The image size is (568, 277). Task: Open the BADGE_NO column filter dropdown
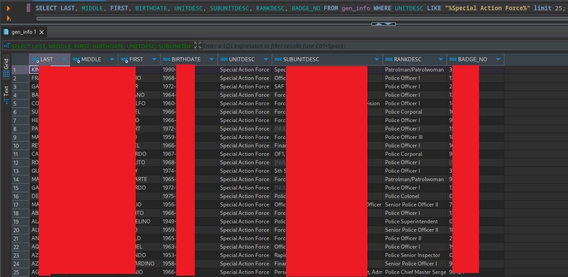point(498,59)
